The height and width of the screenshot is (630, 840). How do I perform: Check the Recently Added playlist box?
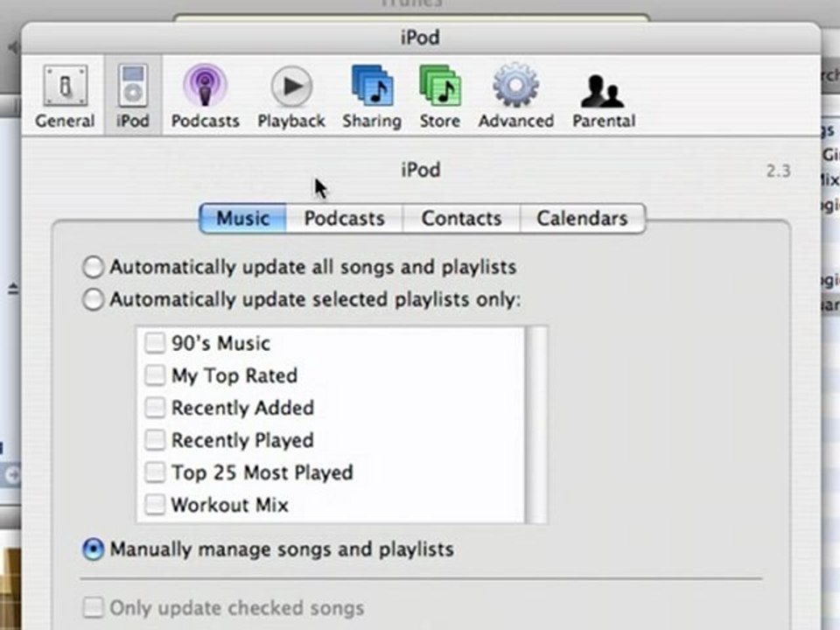155,408
